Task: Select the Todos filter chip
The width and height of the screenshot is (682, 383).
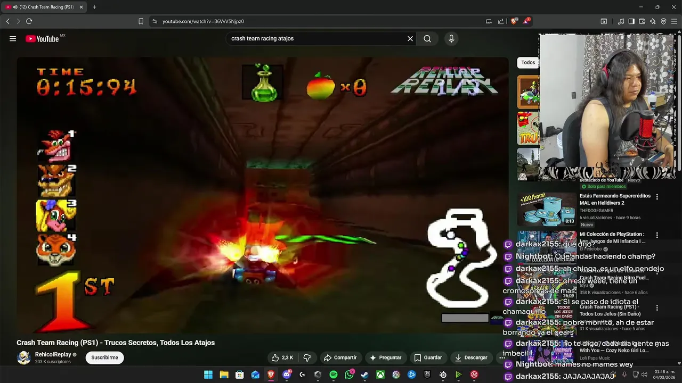Action: tap(528, 63)
